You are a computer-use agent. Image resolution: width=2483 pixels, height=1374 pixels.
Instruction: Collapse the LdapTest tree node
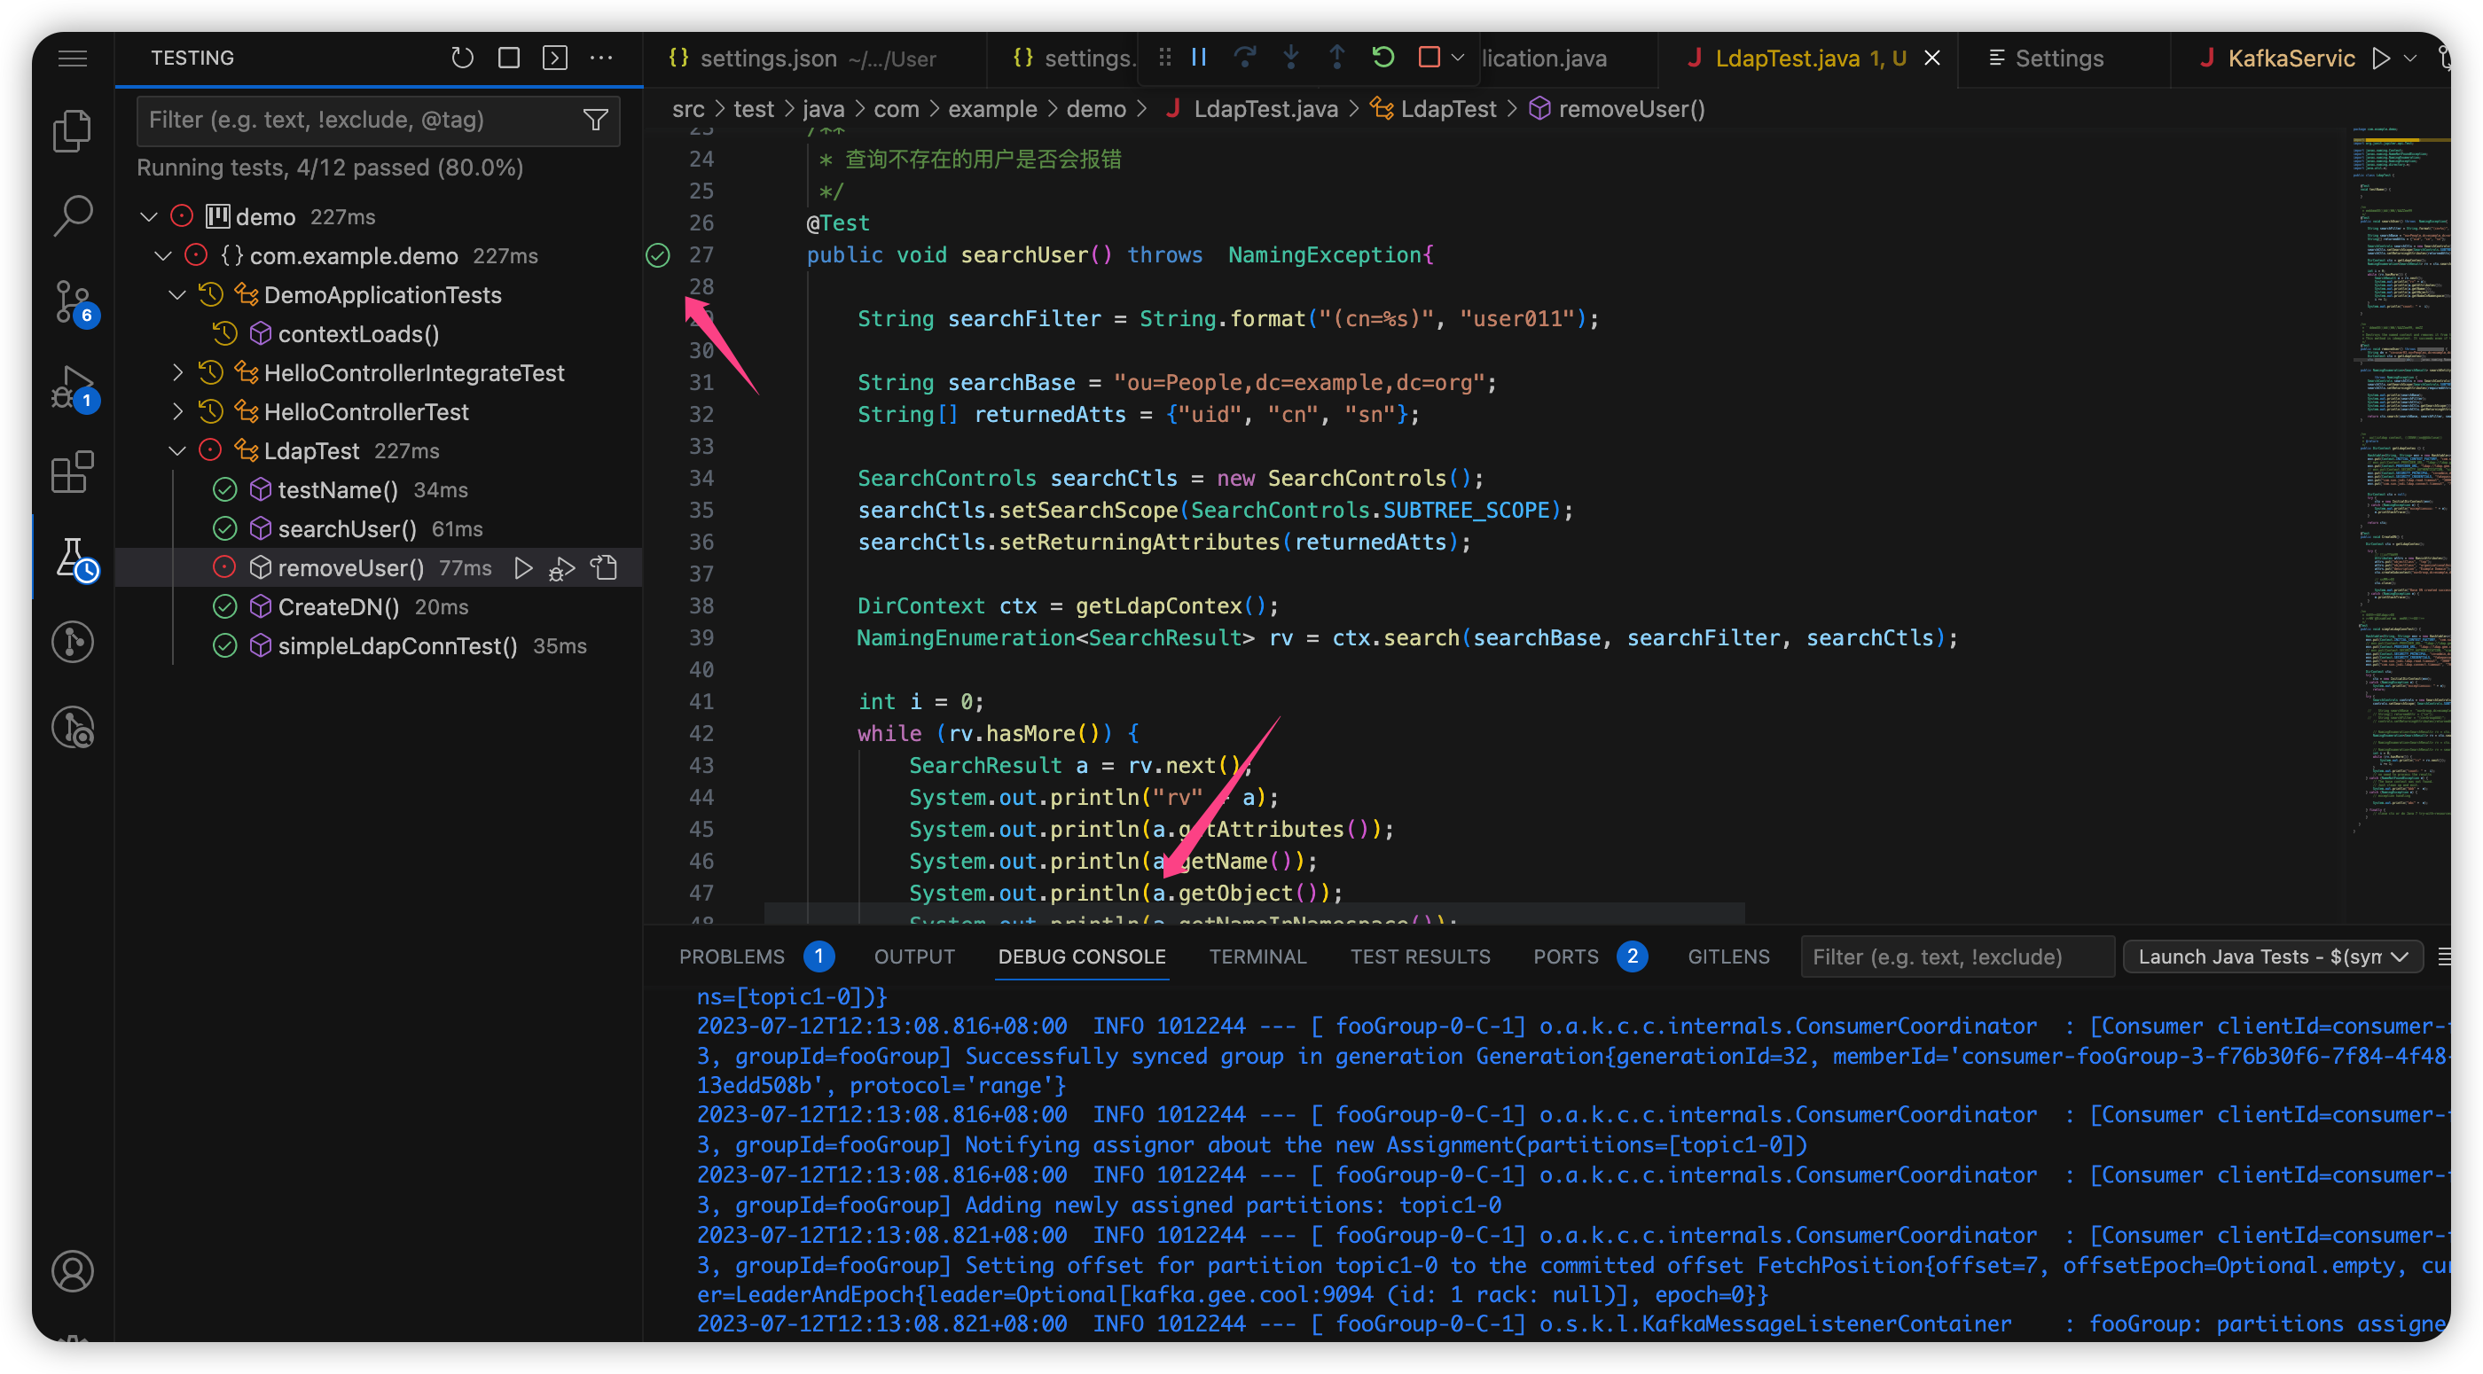[x=177, y=450]
